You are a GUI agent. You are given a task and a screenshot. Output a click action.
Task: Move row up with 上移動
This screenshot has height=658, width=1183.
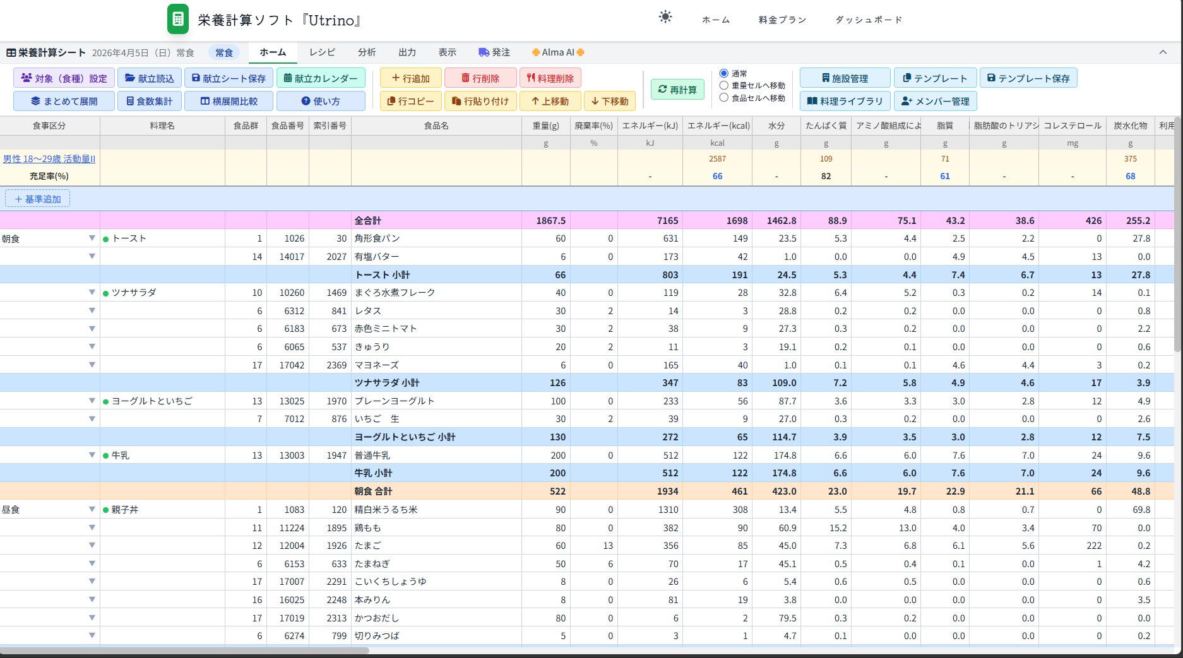[550, 101]
